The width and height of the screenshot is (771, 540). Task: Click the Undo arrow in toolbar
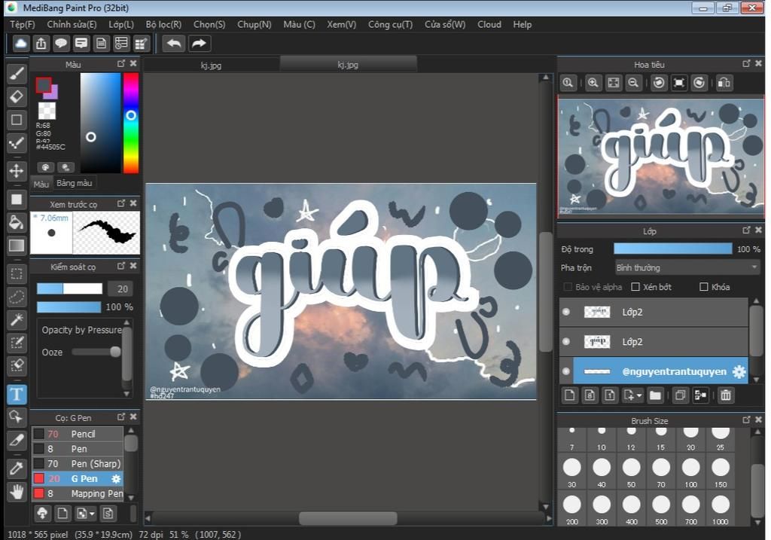[174, 44]
